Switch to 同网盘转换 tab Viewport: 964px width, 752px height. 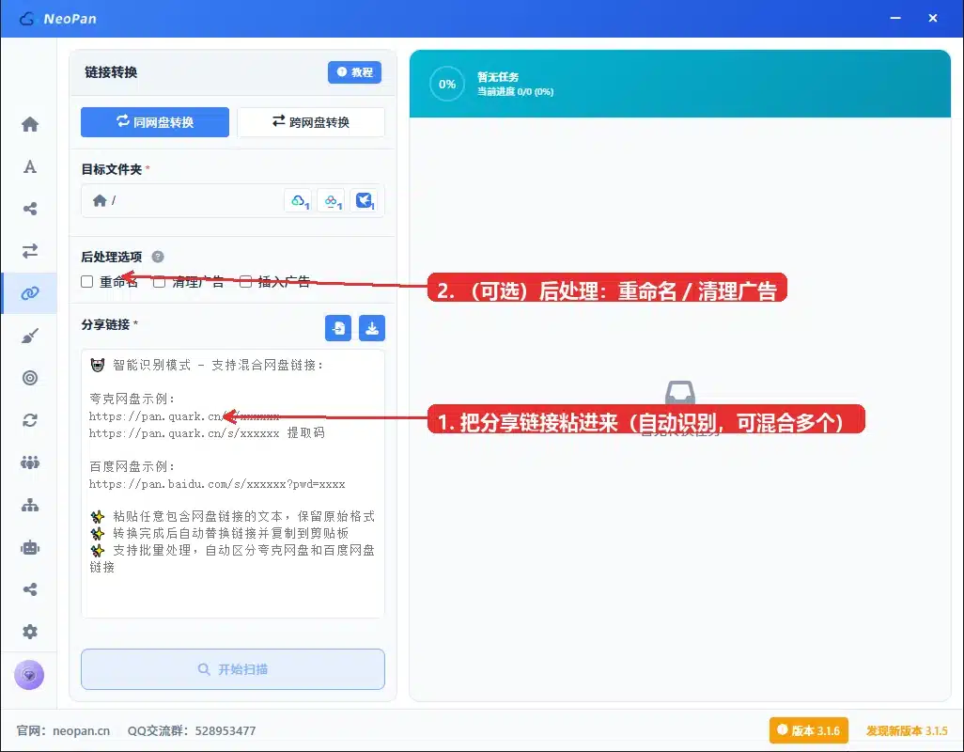click(155, 122)
